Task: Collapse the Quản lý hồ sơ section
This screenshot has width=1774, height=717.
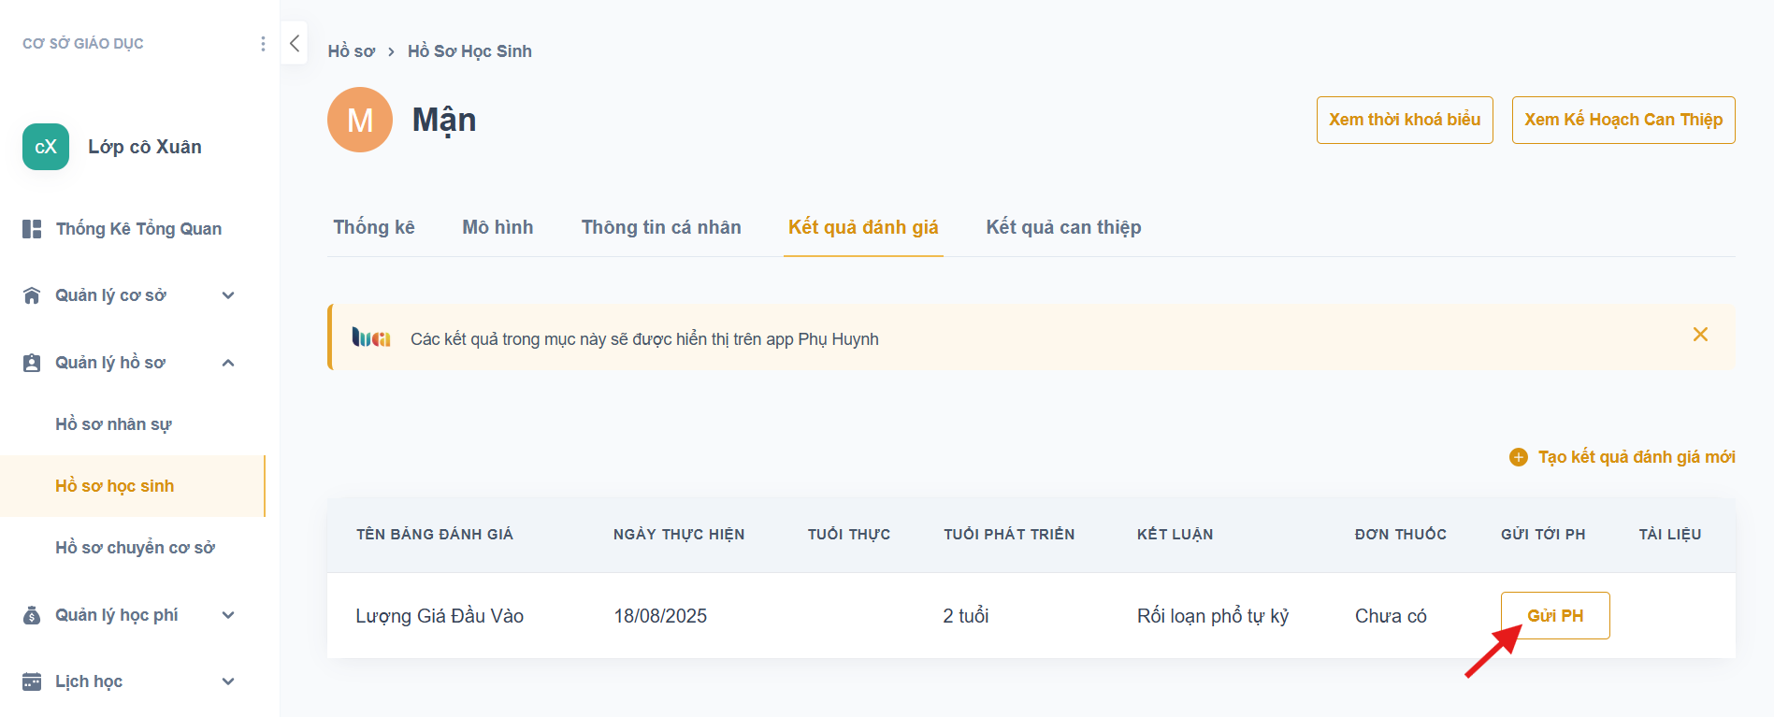Action: 228,363
